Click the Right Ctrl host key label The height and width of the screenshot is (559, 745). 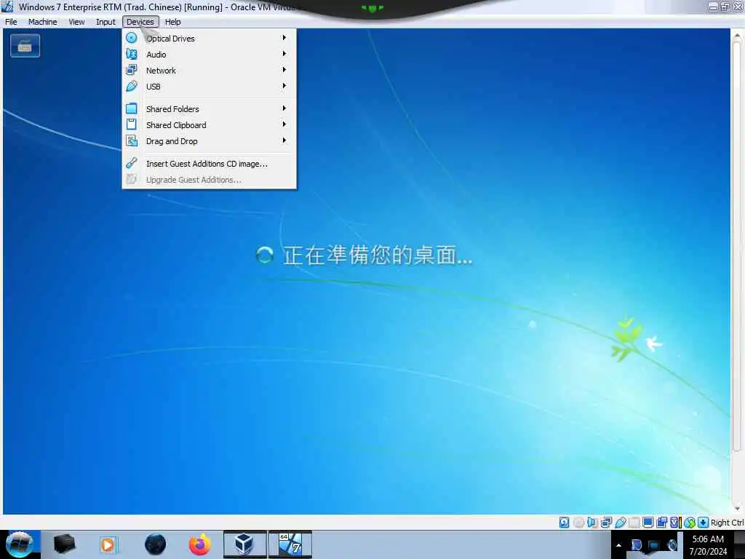tap(727, 523)
